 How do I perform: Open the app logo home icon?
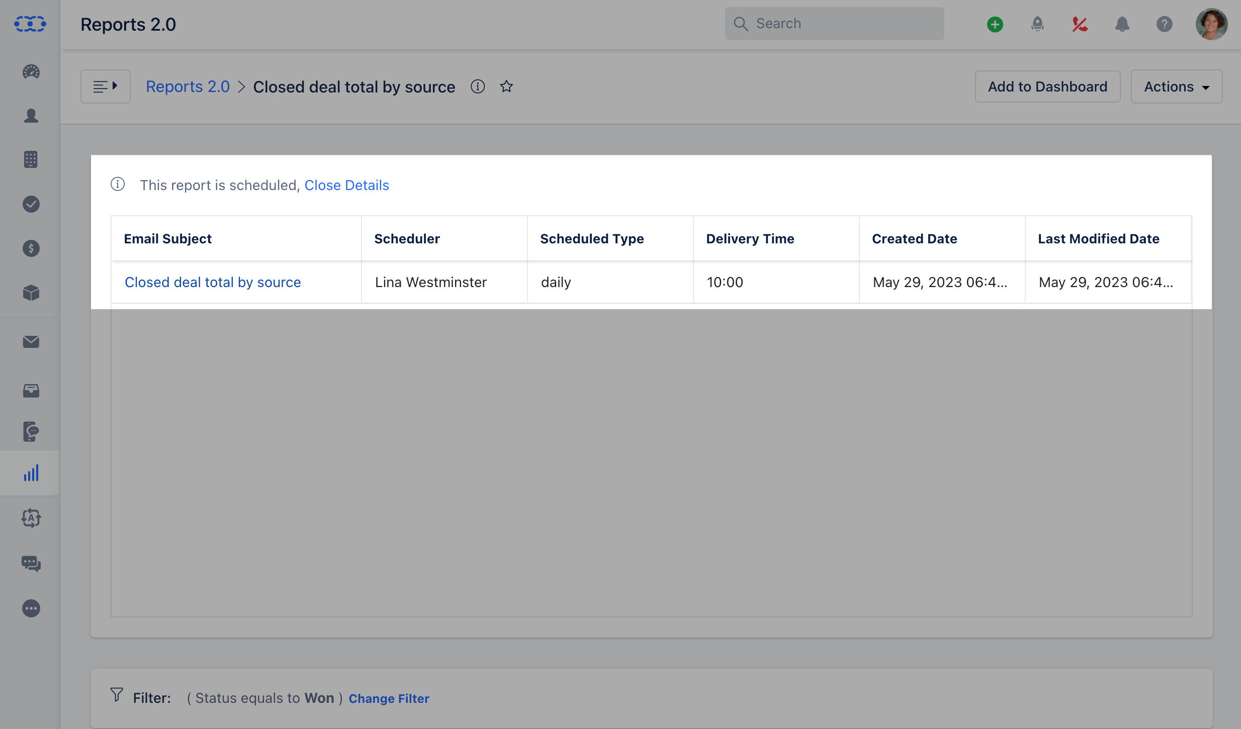tap(30, 24)
